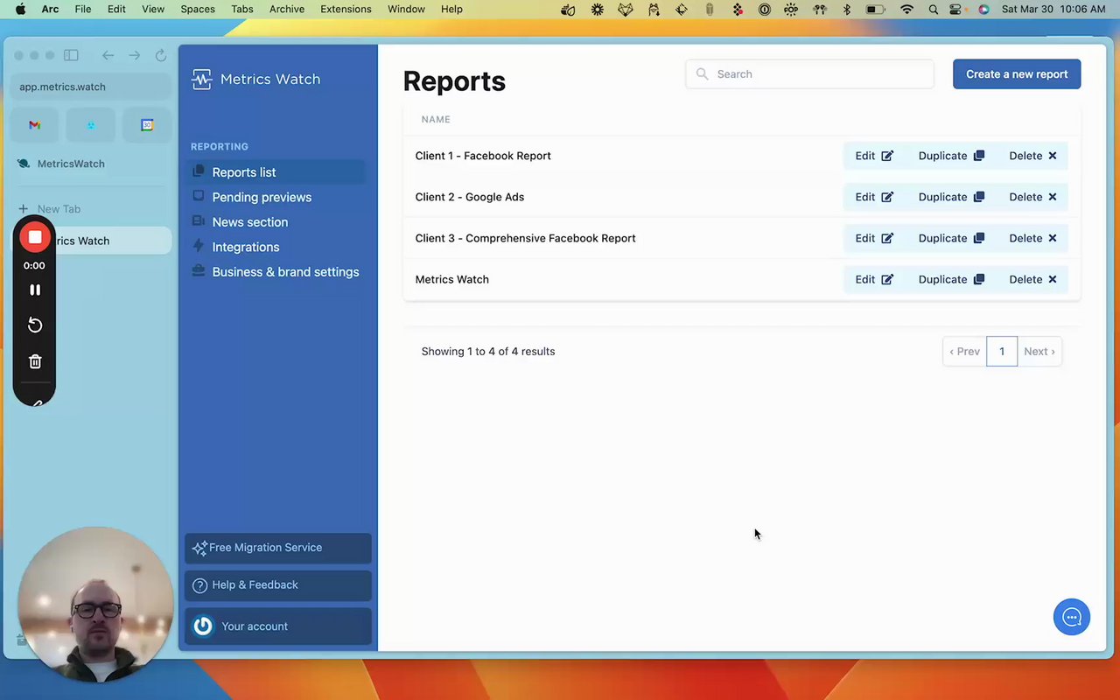The image size is (1120, 700).
Task: Go to next page with Next
Action: [x=1039, y=352]
